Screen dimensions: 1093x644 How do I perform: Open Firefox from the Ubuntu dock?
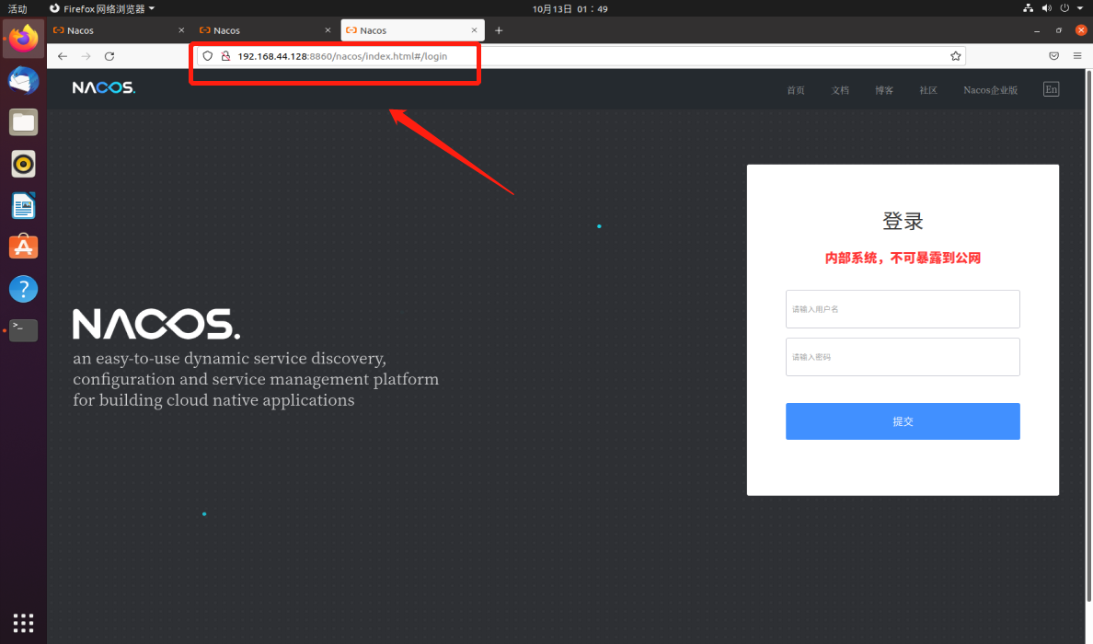coord(24,39)
